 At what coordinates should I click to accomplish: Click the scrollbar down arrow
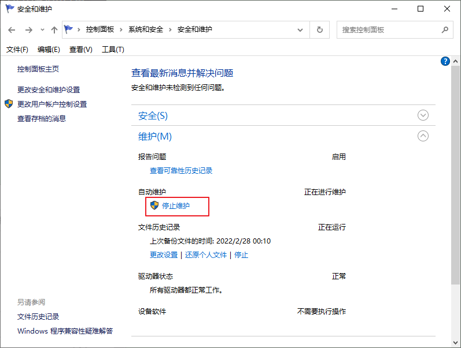coord(455,342)
